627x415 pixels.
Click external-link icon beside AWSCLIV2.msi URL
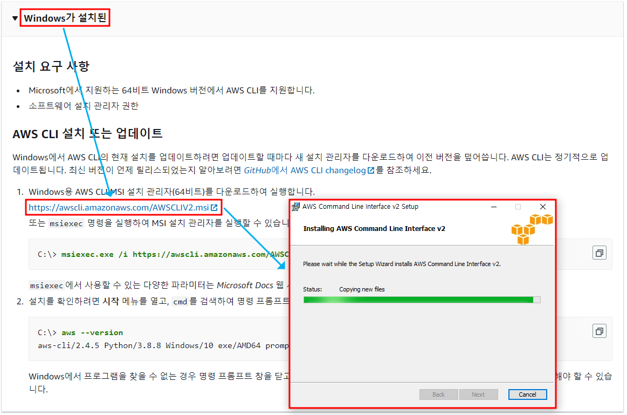point(214,207)
